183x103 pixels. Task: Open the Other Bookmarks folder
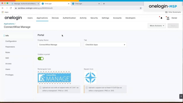173,12
